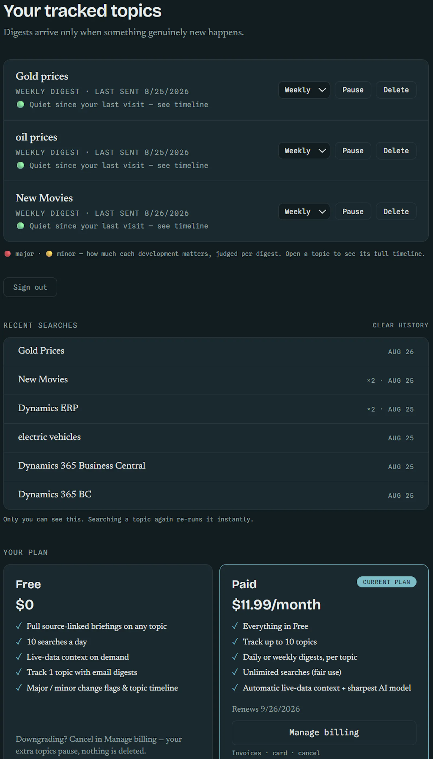Re-run the electric vehicles recent search
This screenshot has height=759, width=433.
point(216,438)
